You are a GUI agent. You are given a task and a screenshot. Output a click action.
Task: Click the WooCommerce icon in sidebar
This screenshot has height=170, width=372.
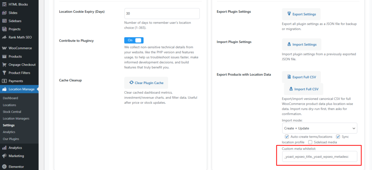click(4, 48)
